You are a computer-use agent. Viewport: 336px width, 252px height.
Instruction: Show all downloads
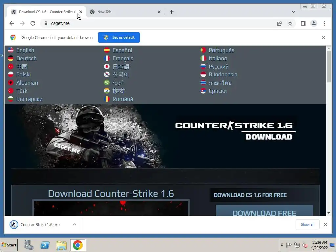coord(307,224)
